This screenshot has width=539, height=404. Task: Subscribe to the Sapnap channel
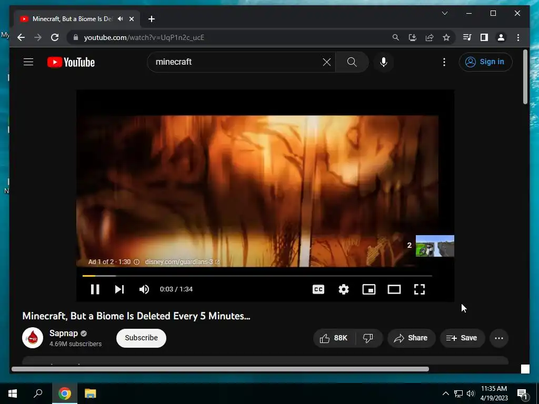(x=141, y=338)
